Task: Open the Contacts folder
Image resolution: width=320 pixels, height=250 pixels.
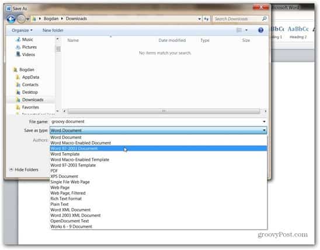Action: click(x=30, y=84)
